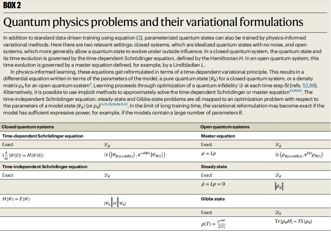
Task: Open equation reference link (2)
Action: click(x=139, y=38)
